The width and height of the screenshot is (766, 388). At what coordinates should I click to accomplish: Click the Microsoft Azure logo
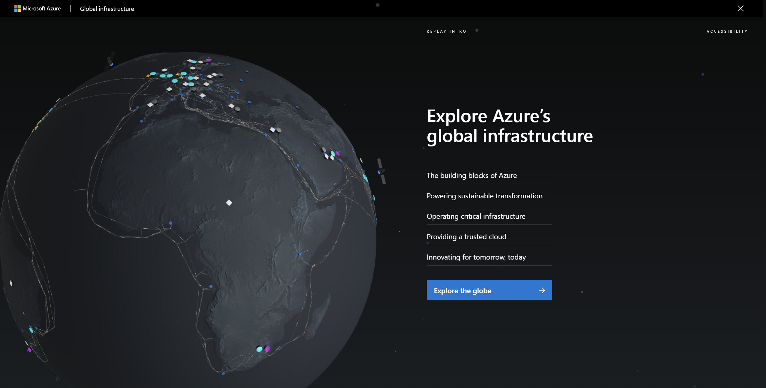37,8
